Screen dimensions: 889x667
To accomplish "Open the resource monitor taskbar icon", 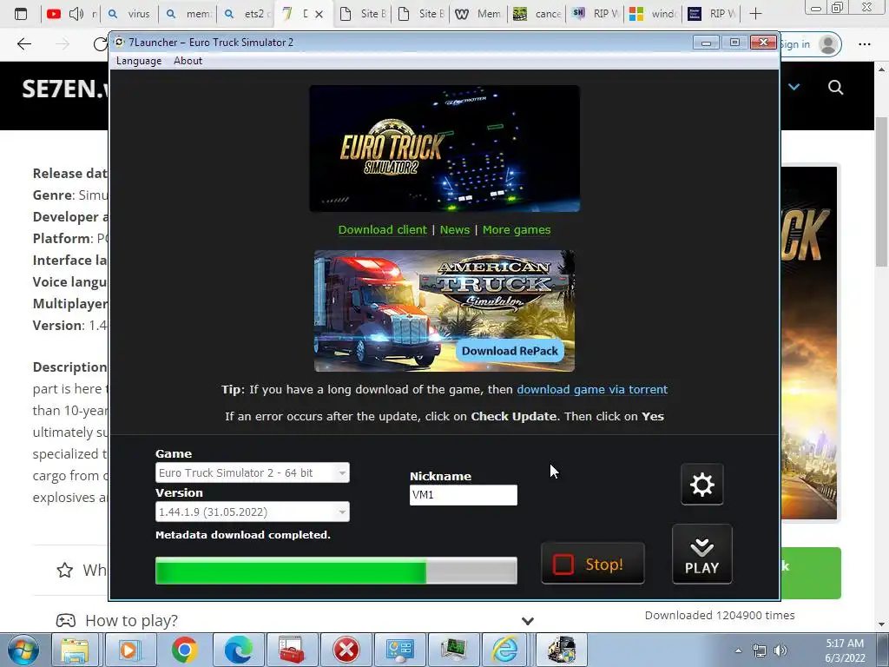I will (453, 650).
